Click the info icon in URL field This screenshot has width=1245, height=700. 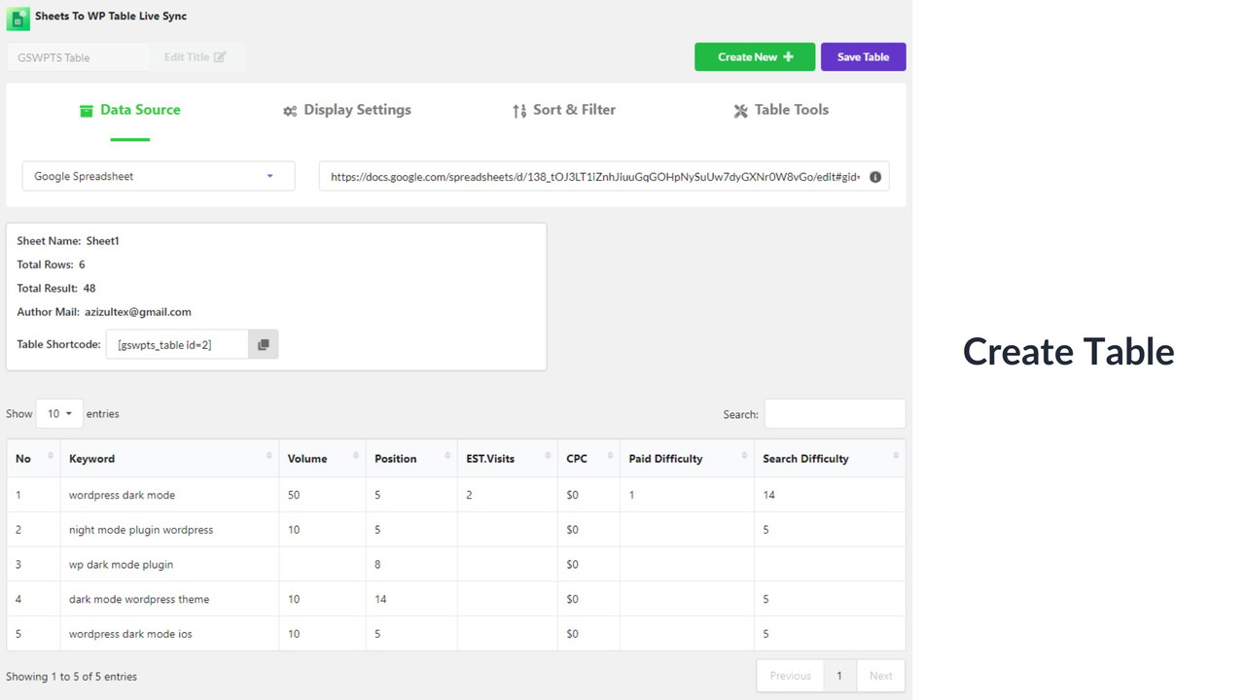click(874, 177)
